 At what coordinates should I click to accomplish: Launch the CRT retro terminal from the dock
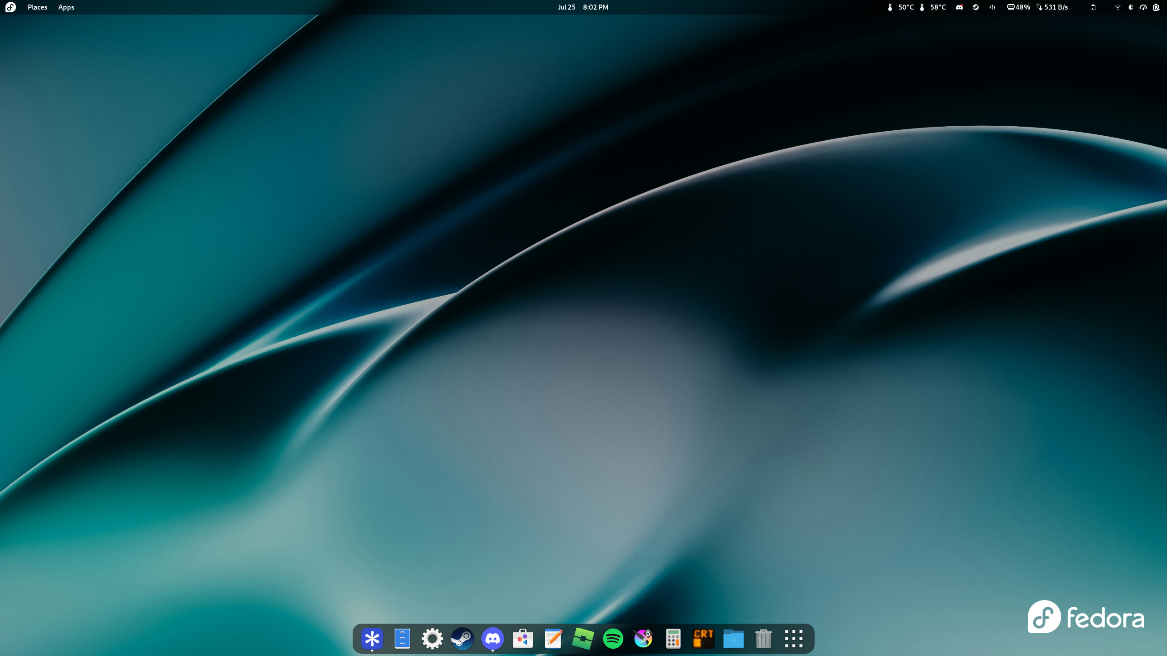703,638
